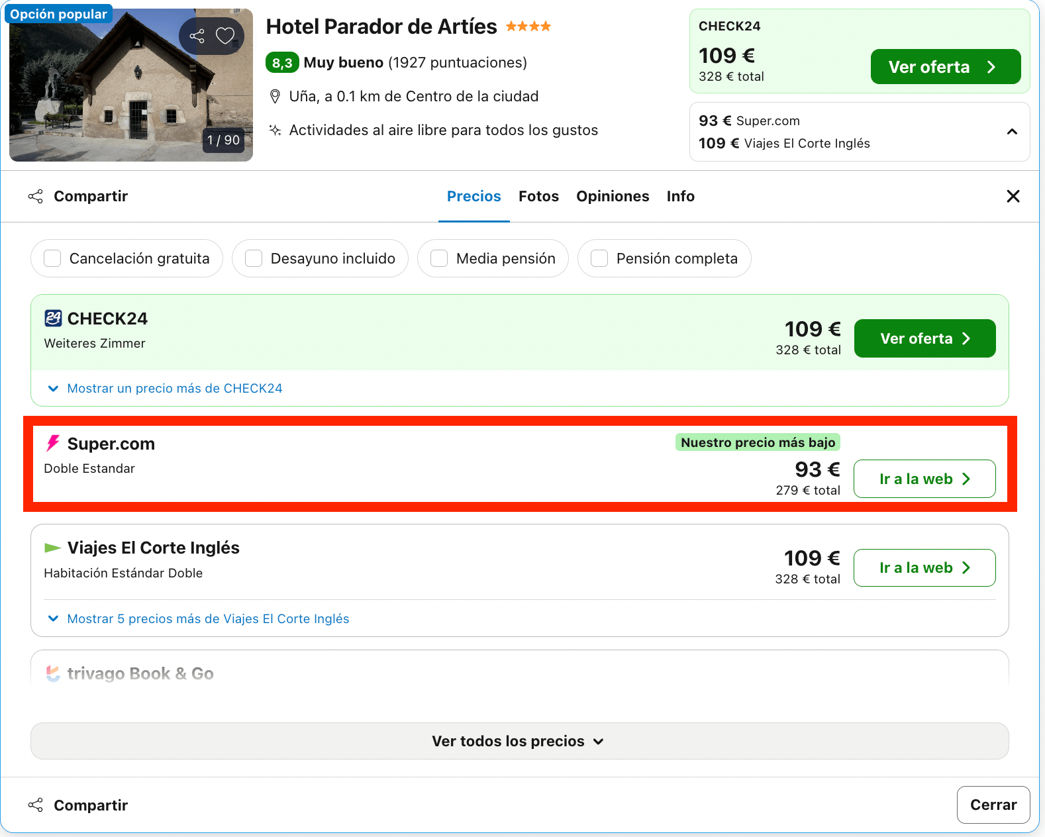Click Ir a la web for Viajes El Corte Inglés
This screenshot has height=837, width=1045.
tap(924, 567)
